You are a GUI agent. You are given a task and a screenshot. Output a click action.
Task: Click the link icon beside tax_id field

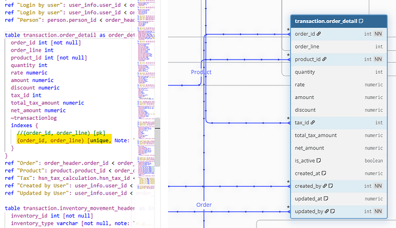313,123
